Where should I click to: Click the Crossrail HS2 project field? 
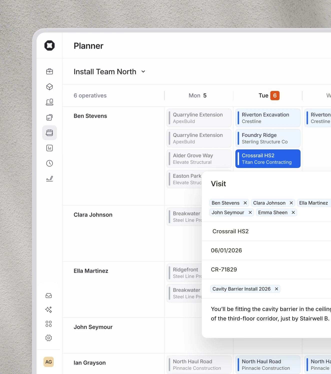(266, 231)
